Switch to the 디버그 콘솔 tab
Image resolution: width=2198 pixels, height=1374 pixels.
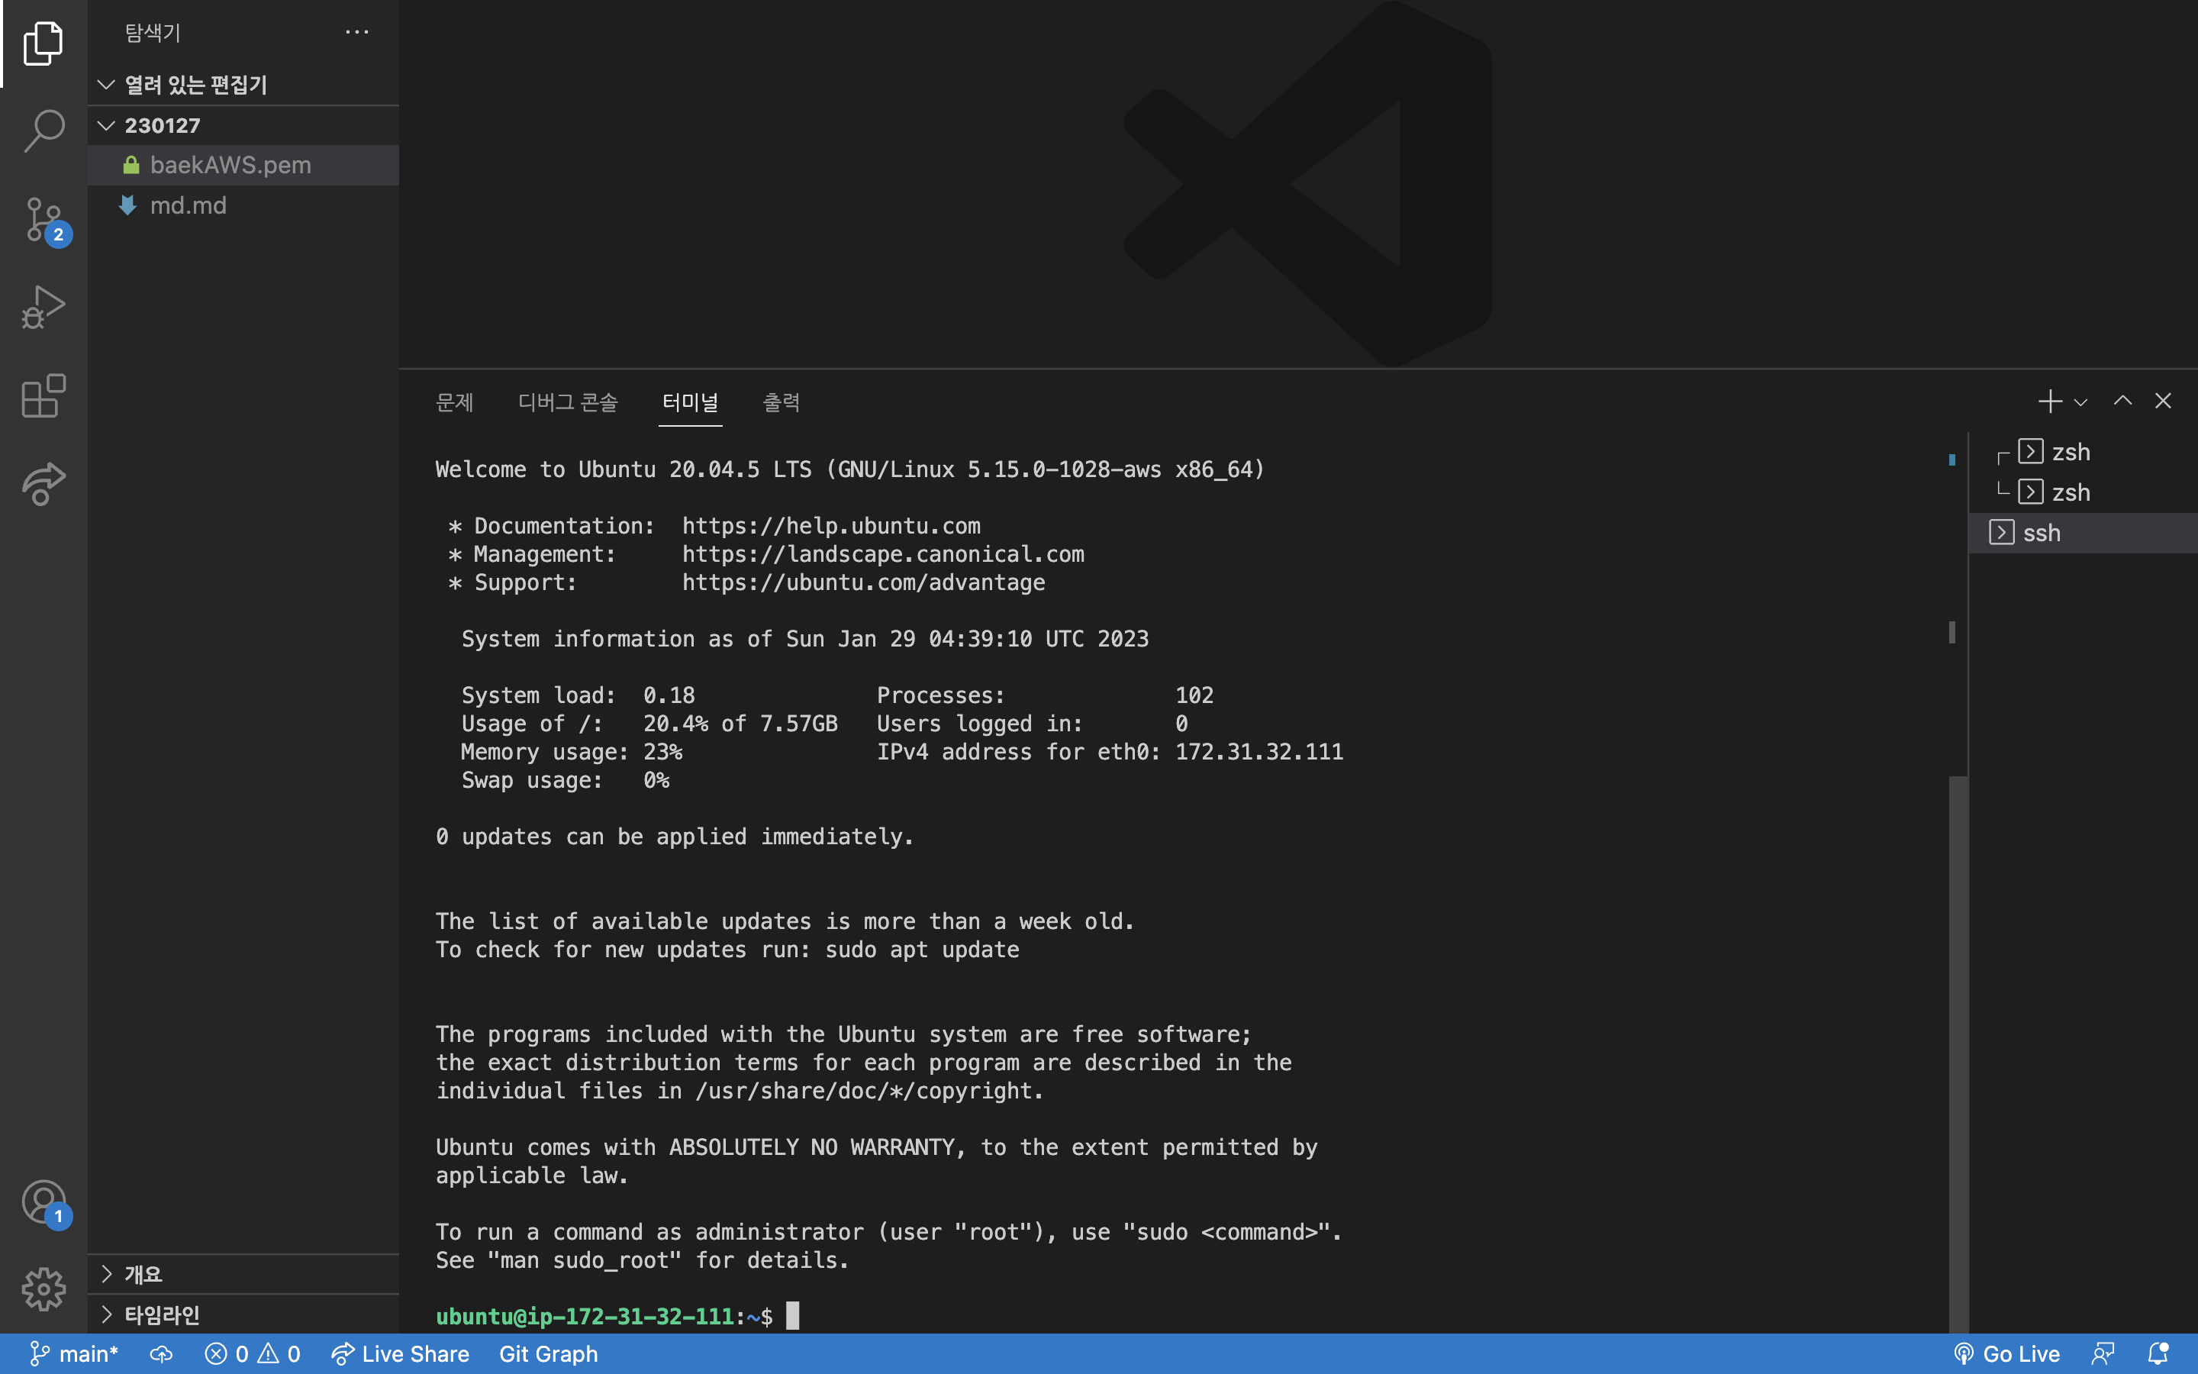568,402
